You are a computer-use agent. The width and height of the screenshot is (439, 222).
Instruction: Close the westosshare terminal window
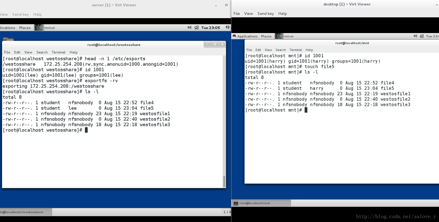click(222, 45)
